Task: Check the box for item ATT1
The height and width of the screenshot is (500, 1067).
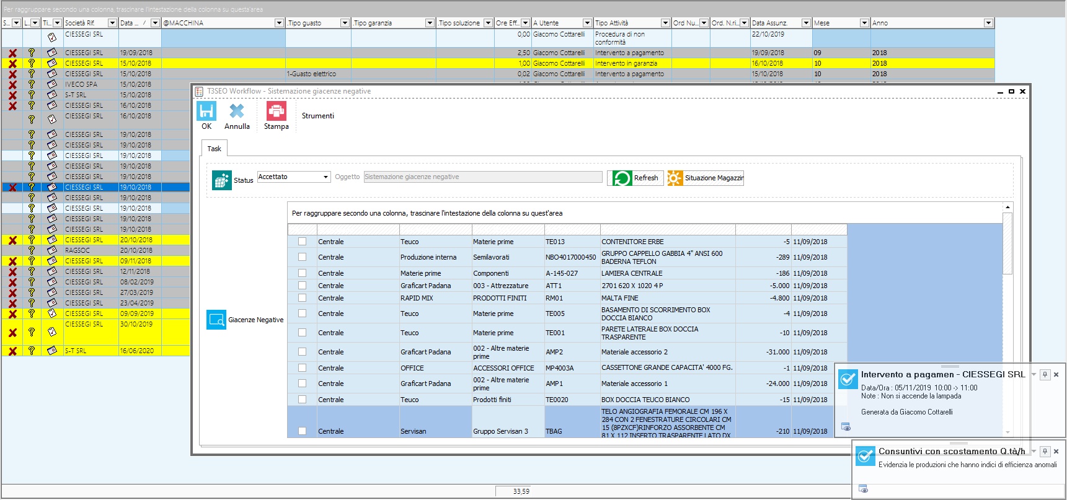Action: pyautogui.click(x=302, y=286)
